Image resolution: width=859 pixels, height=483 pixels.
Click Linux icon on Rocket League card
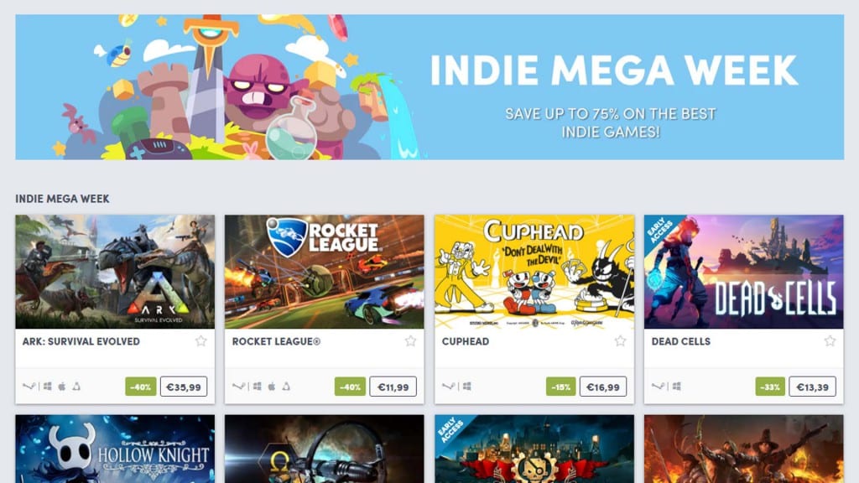[286, 387]
